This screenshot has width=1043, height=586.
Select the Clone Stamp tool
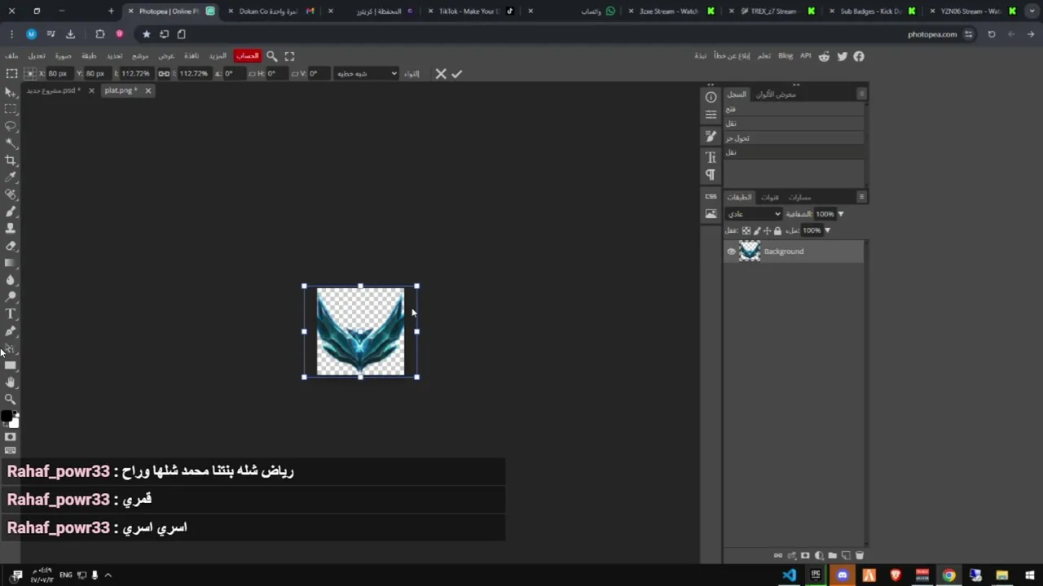(11, 229)
